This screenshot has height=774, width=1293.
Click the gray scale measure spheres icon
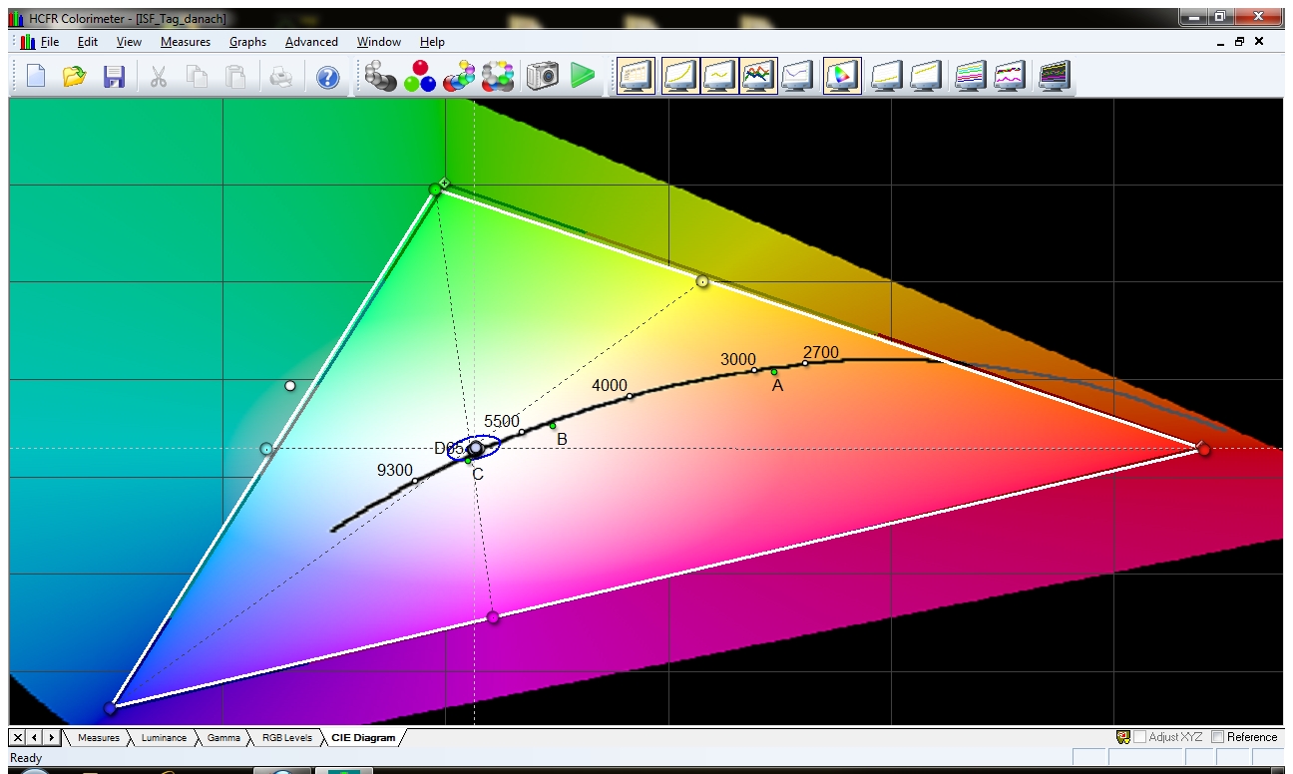380,76
